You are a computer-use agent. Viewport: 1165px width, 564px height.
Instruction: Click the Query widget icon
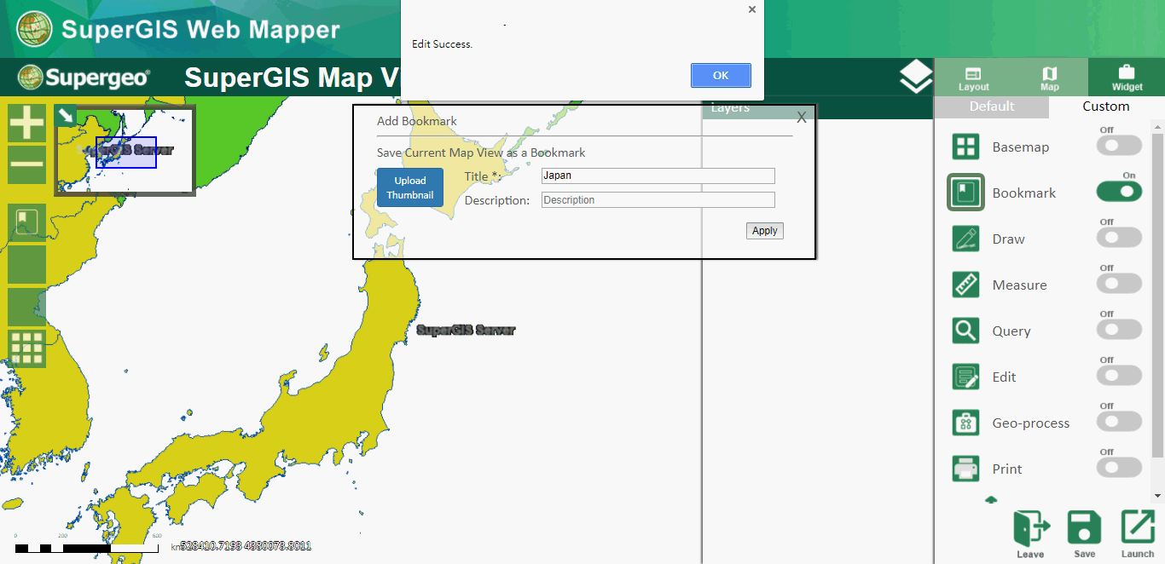click(966, 331)
